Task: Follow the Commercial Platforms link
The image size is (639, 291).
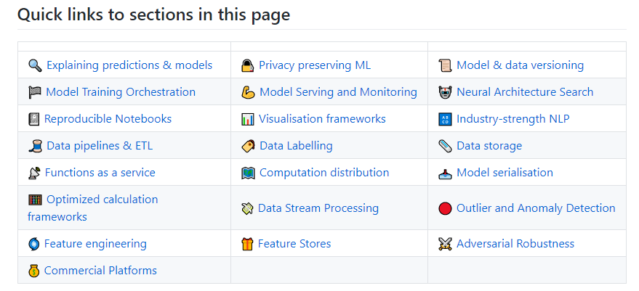Action: click(100, 271)
